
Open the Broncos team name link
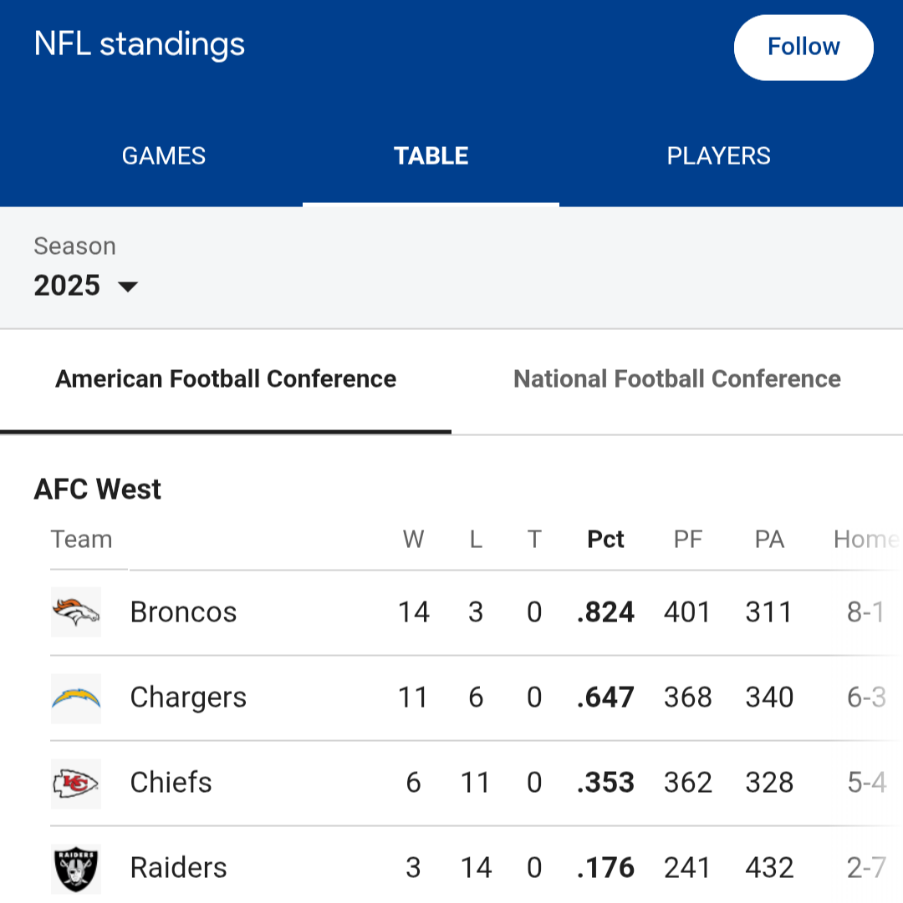coord(183,611)
